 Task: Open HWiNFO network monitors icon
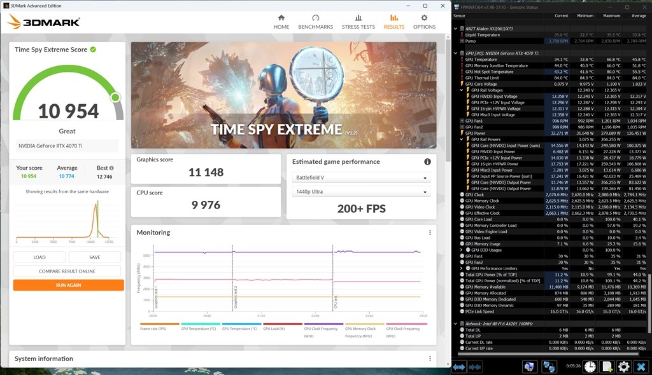pos(549,366)
